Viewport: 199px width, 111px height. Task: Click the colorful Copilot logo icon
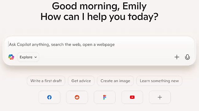click(11, 57)
